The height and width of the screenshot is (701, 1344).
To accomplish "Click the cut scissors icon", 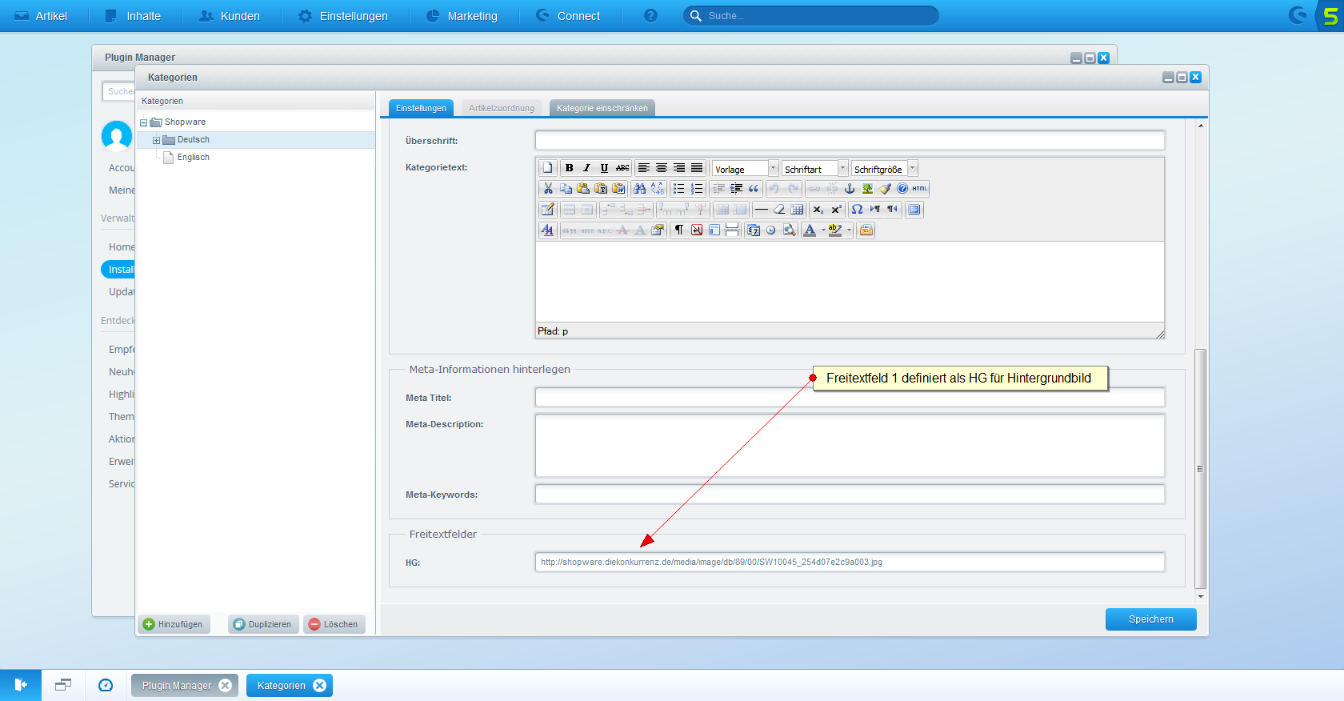I will point(548,189).
